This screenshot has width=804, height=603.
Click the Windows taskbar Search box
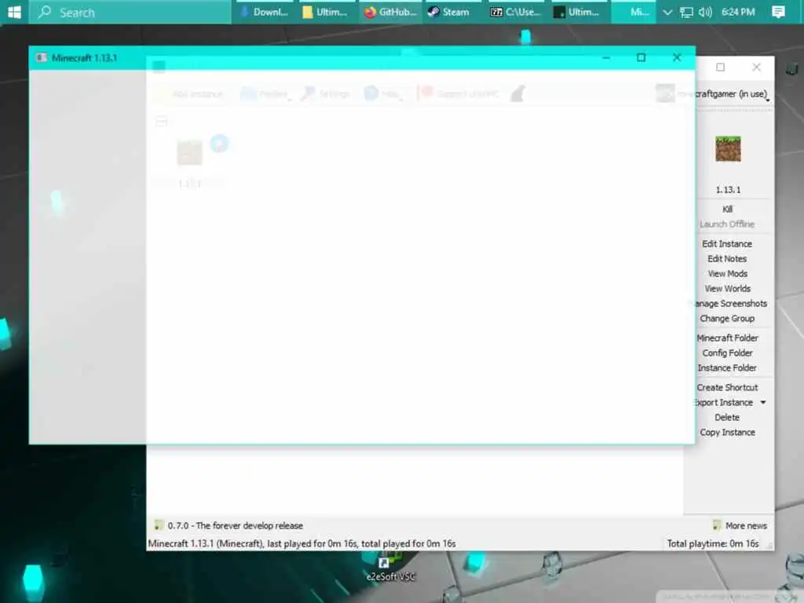(130, 12)
